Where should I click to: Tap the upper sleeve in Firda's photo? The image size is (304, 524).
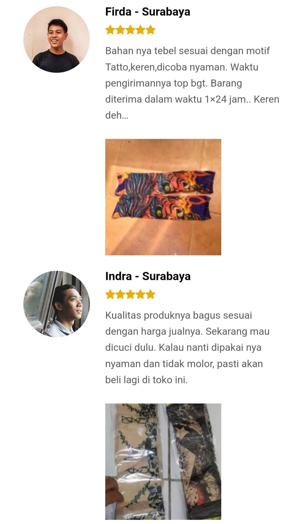[x=165, y=183]
